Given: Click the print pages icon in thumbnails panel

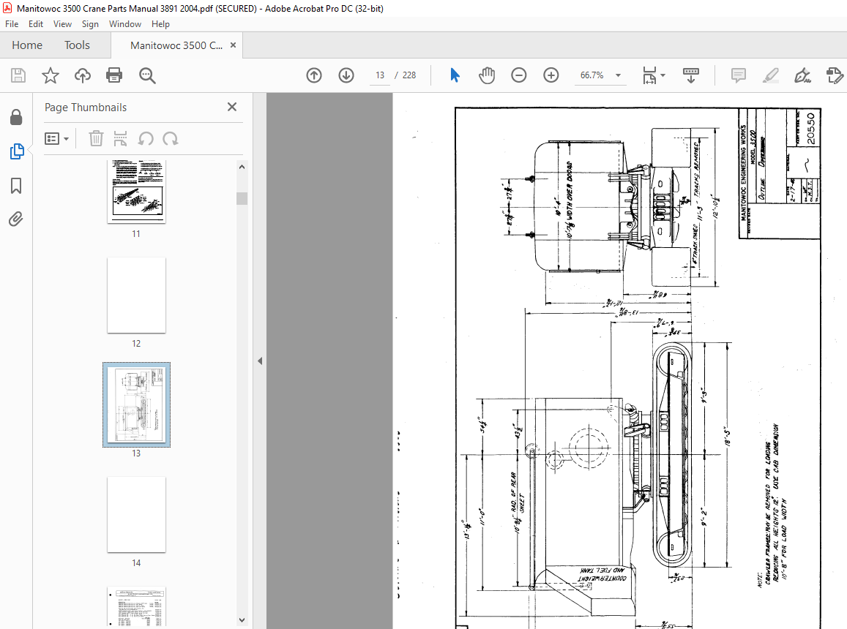Looking at the screenshot, I should 121,139.
